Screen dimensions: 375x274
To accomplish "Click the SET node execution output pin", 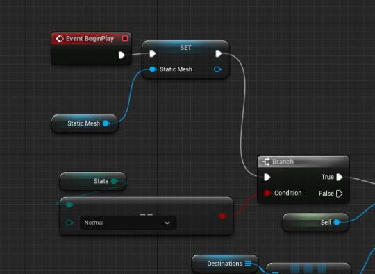I will 218,53.
